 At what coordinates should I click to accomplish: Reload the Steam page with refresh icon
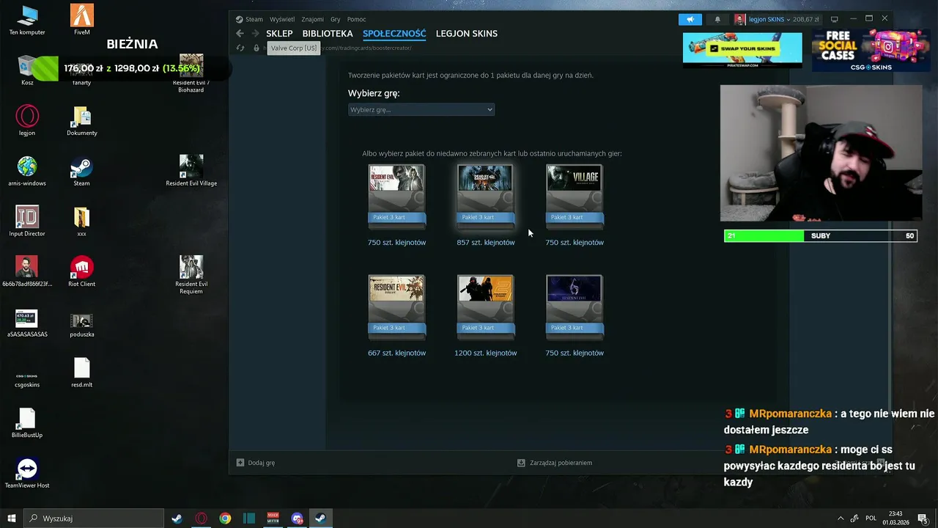click(240, 48)
